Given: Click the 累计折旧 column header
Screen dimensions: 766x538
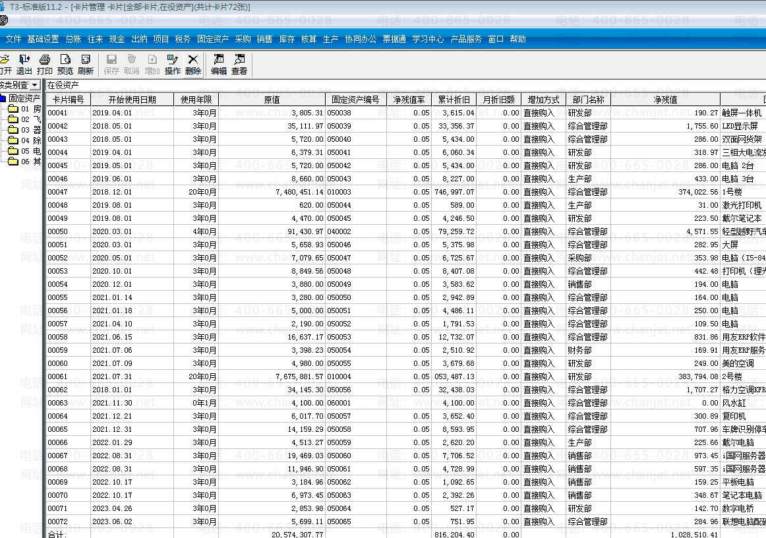Looking at the screenshot, I should tap(454, 100).
